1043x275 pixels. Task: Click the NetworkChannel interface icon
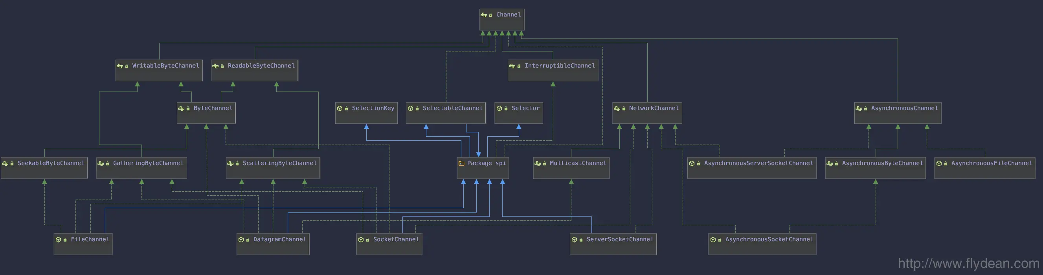pyautogui.click(x=617, y=108)
